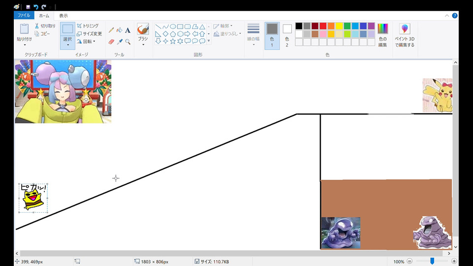The image size is (473, 266).
Task: Click the rectangular Select (選択) tool button
Action: click(68, 29)
